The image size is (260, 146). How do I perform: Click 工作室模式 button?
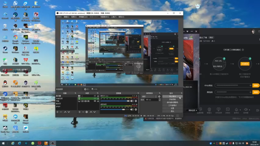pyautogui.click(x=173, y=105)
